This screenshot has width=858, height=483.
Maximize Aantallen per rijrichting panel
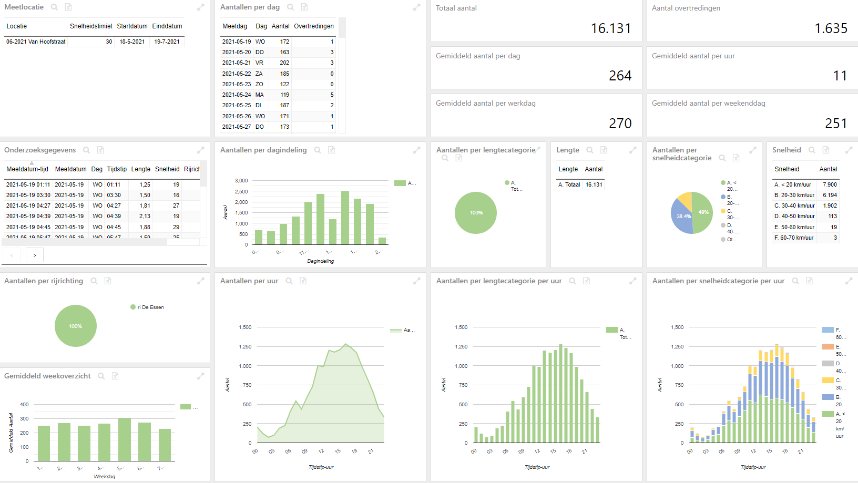point(201,281)
